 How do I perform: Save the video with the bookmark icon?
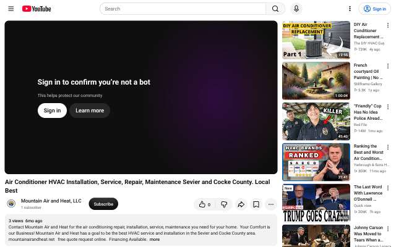pyautogui.click(x=256, y=204)
